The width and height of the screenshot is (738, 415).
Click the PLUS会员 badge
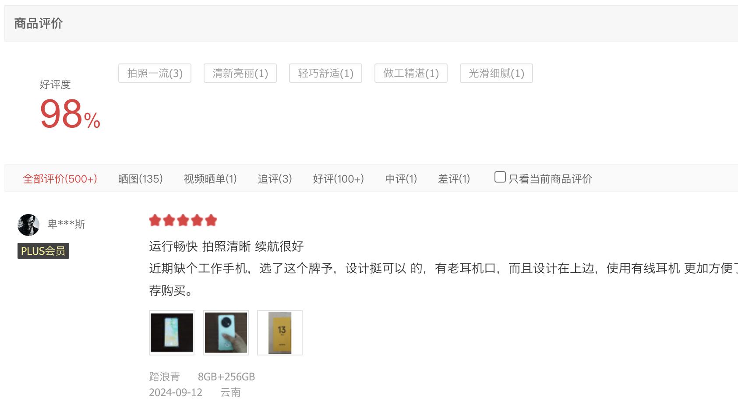click(x=43, y=251)
